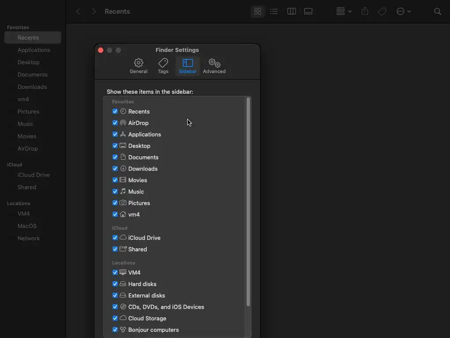
Task: Click the Applications icon in settings list
Action: click(123, 134)
